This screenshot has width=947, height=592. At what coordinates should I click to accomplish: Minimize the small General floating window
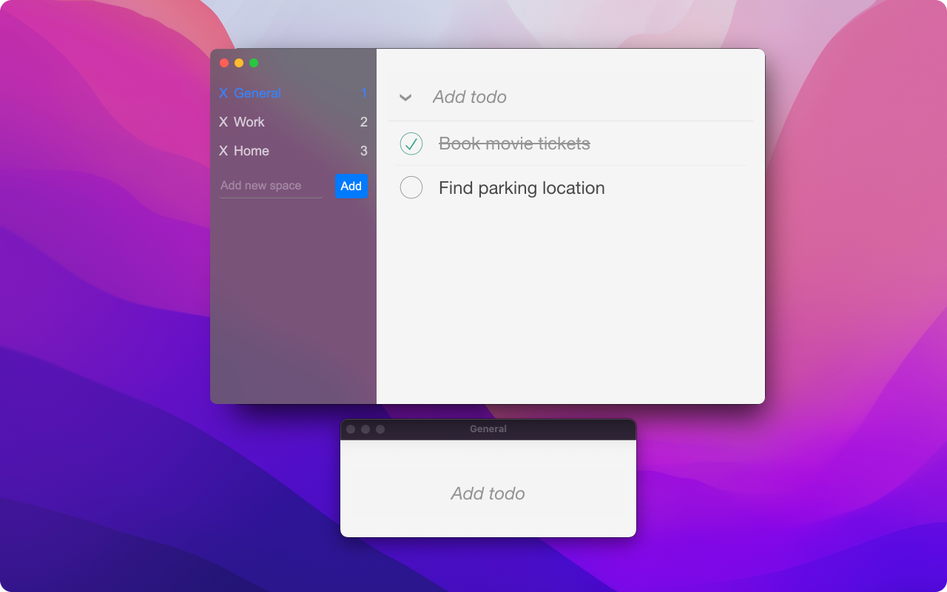tap(365, 429)
